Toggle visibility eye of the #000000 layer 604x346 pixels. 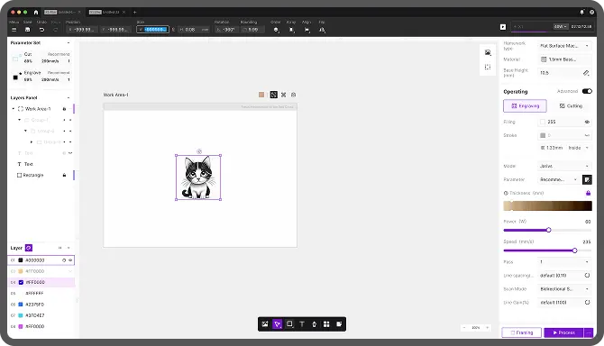70,260
